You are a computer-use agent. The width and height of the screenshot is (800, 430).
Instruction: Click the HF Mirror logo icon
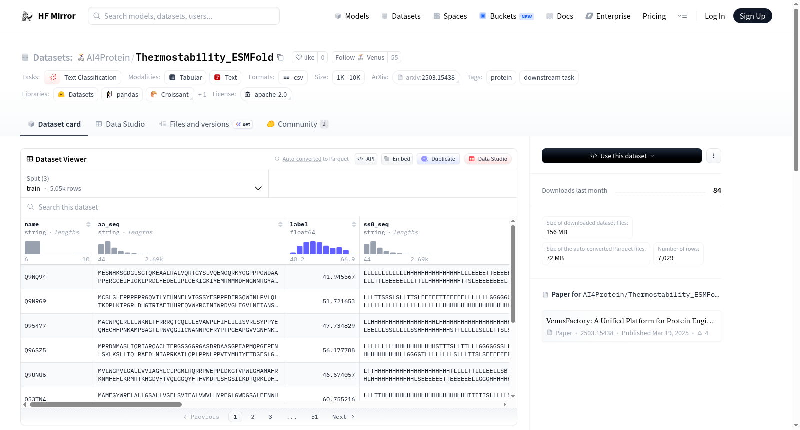27,16
